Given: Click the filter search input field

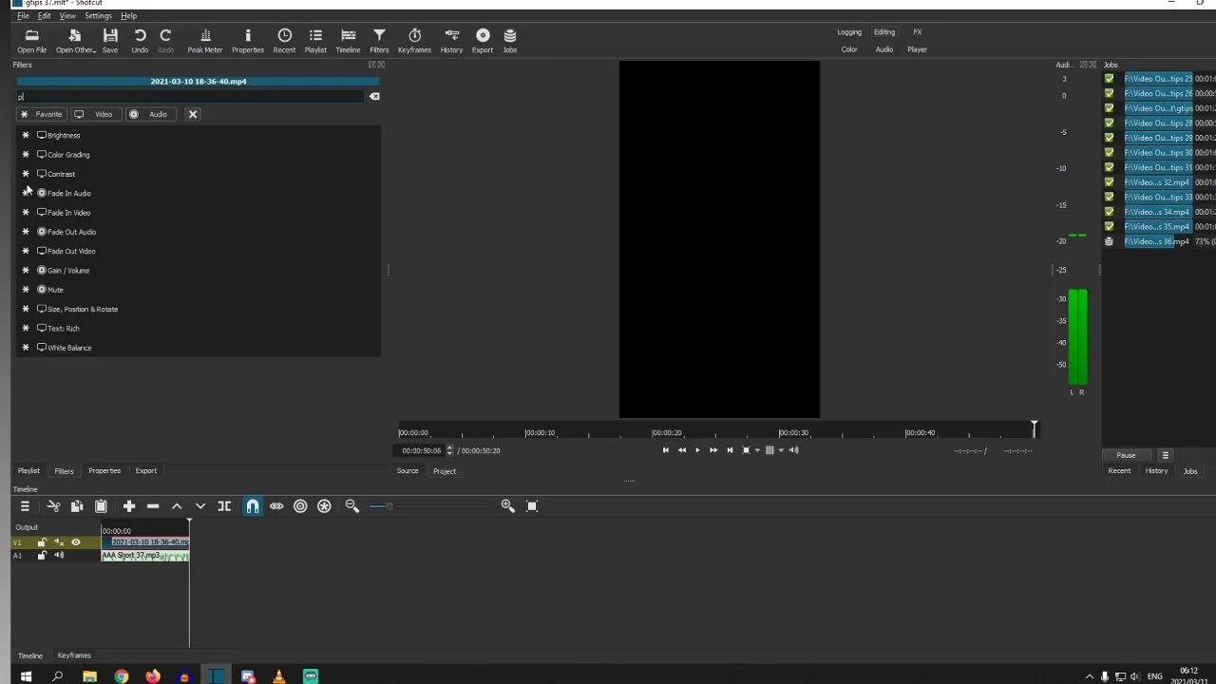Looking at the screenshot, I should pyautogui.click(x=190, y=96).
